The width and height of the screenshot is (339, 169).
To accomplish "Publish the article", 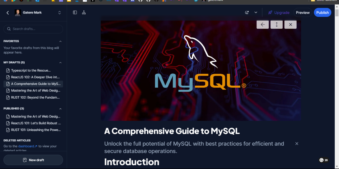I will point(322,12).
